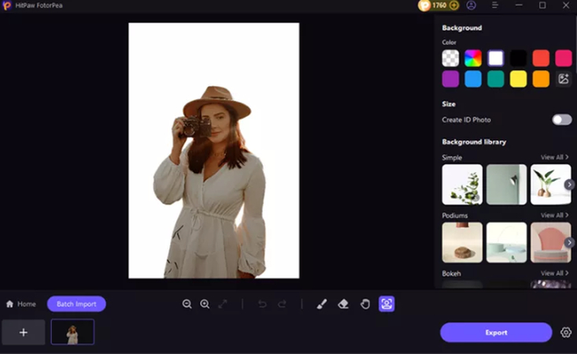Click the zoom in magnifier icon
The height and width of the screenshot is (354, 577).
205,304
